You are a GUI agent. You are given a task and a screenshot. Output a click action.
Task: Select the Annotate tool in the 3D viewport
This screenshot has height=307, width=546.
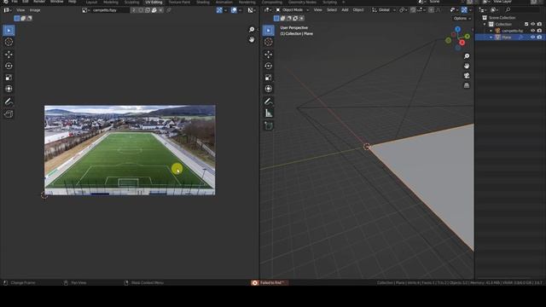(269, 101)
